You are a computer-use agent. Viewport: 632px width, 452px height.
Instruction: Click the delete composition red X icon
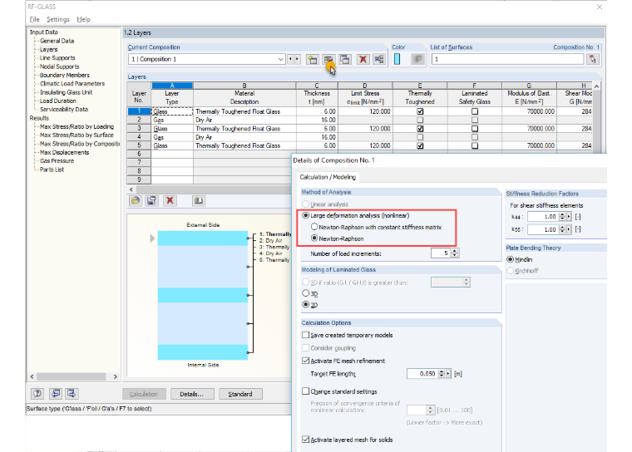point(363,59)
